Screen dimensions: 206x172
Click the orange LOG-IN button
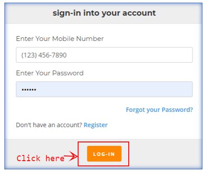[x=104, y=154]
